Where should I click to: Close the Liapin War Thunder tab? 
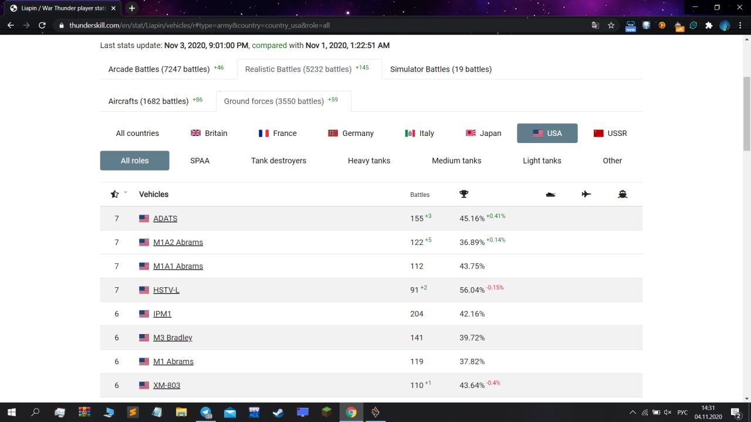tap(113, 8)
